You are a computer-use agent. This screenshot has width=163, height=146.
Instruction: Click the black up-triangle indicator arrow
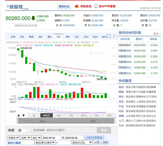coord(19,115)
